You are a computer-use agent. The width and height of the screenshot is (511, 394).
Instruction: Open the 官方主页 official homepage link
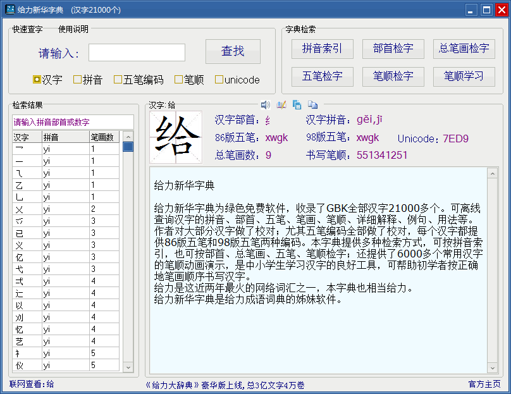click(x=484, y=384)
